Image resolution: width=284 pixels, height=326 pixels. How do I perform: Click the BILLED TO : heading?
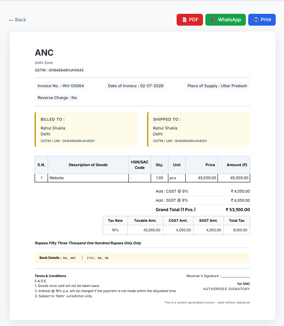pos(53,119)
